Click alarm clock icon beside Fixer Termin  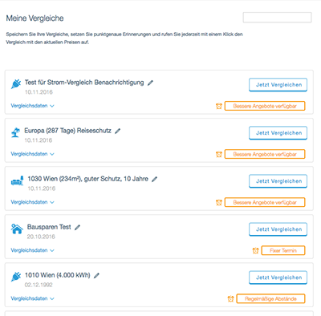(x=255, y=250)
